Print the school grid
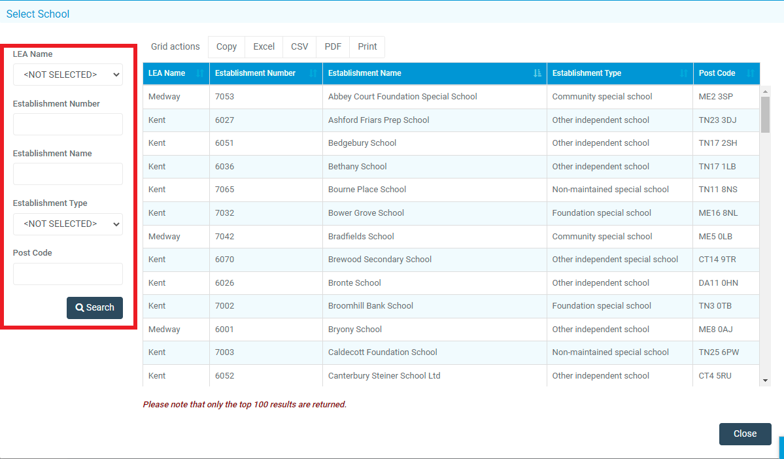 click(x=367, y=46)
